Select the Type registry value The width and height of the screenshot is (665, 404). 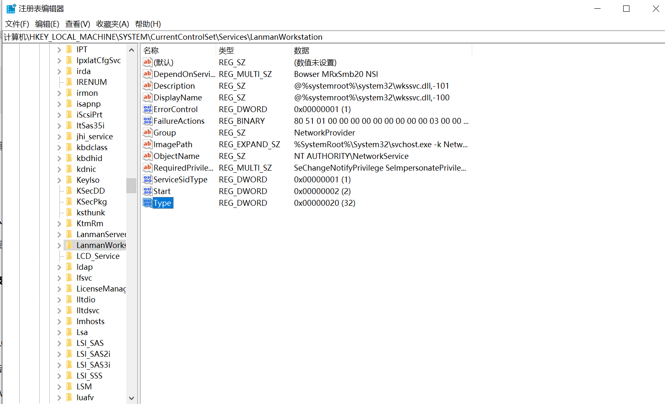(x=162, y=203)
